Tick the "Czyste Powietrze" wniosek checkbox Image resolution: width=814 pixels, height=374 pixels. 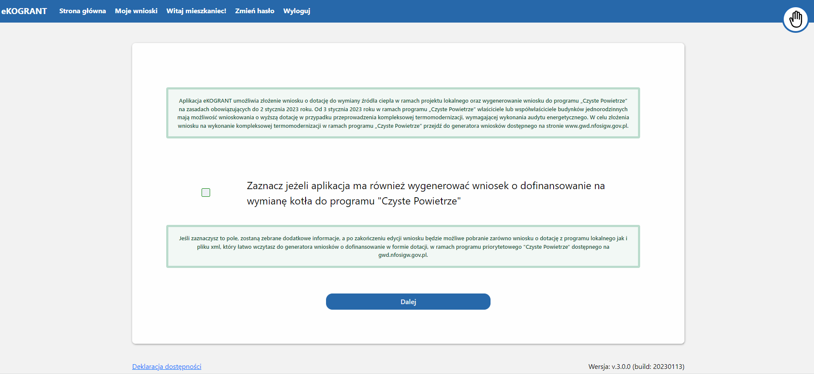click(206, 193)
